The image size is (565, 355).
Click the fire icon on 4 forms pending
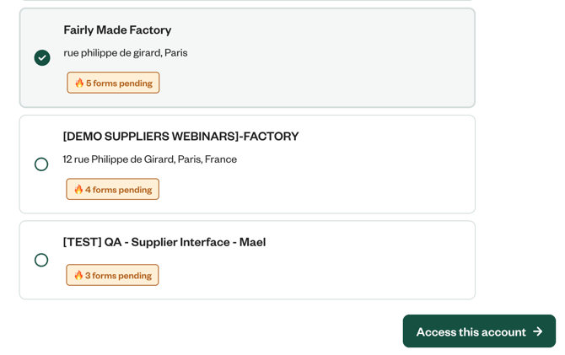point(78,190)
